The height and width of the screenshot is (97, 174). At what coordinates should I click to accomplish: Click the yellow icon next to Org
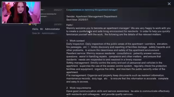30,24
